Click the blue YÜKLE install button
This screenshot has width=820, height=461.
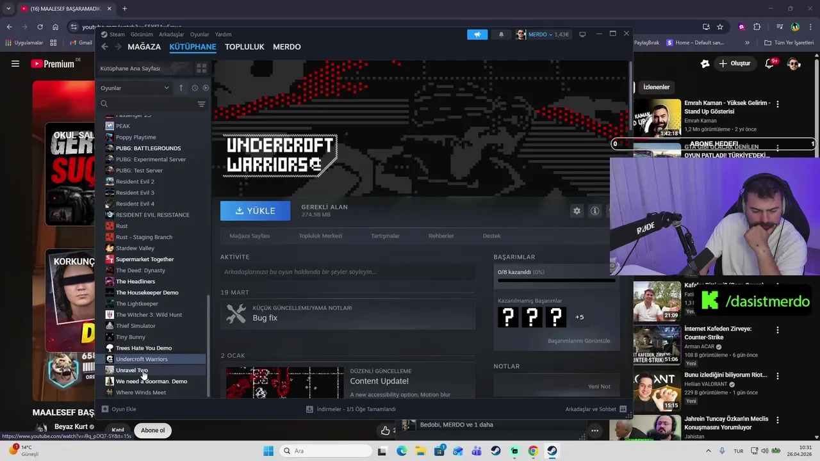pos(255,211)
